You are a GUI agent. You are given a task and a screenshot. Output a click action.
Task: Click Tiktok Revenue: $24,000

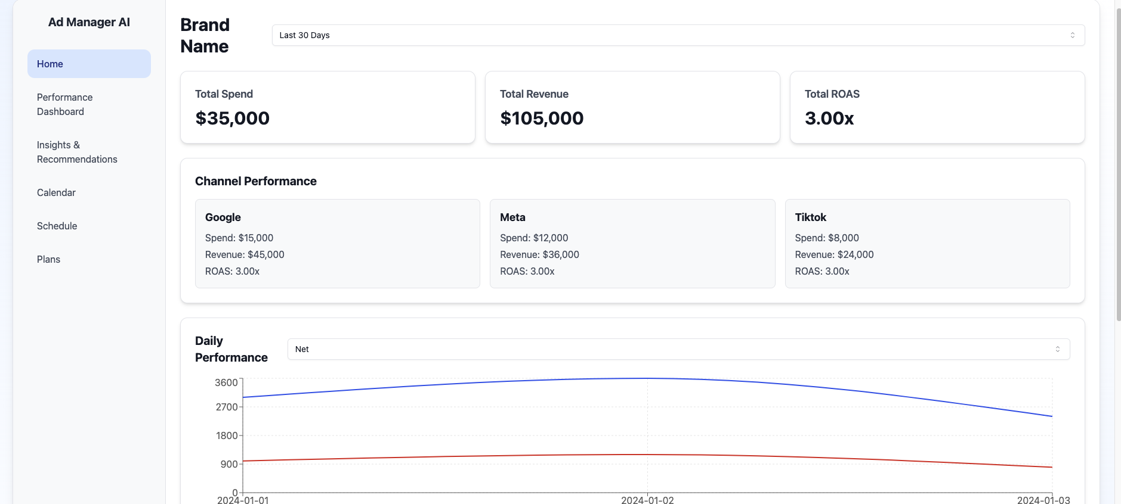coord(834,254)
